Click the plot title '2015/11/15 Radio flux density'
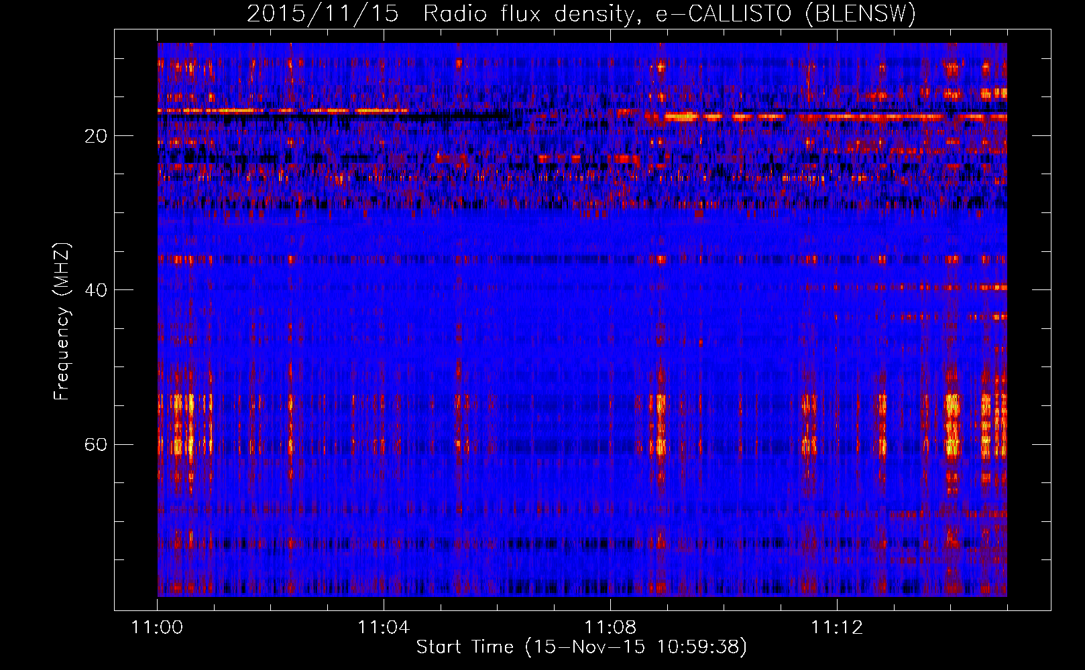The width and height of the screenshot is (1085, 670). point(581,13)
